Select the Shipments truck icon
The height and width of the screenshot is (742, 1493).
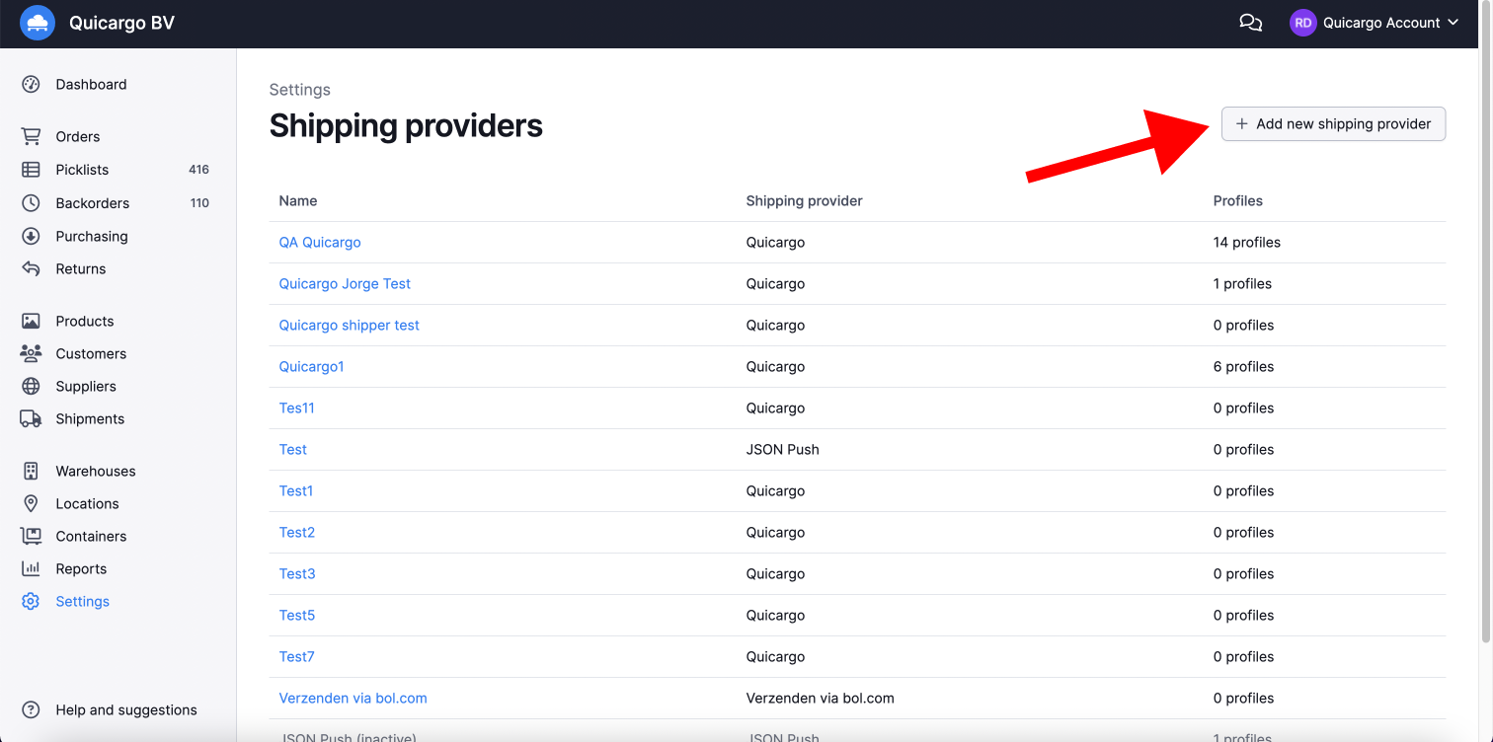click(x=31, y=419)
